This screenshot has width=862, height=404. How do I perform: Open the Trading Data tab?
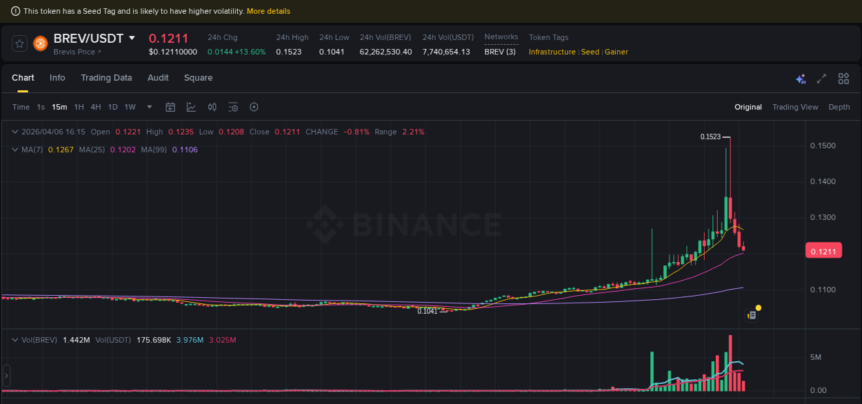pos(106,78)
